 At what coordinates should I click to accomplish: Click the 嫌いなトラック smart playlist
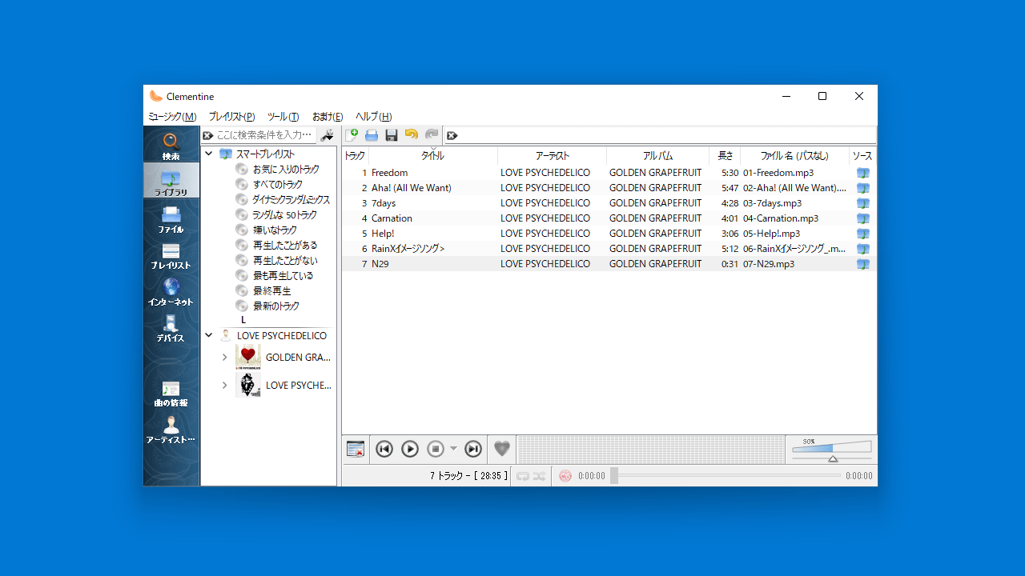(275, 230)
